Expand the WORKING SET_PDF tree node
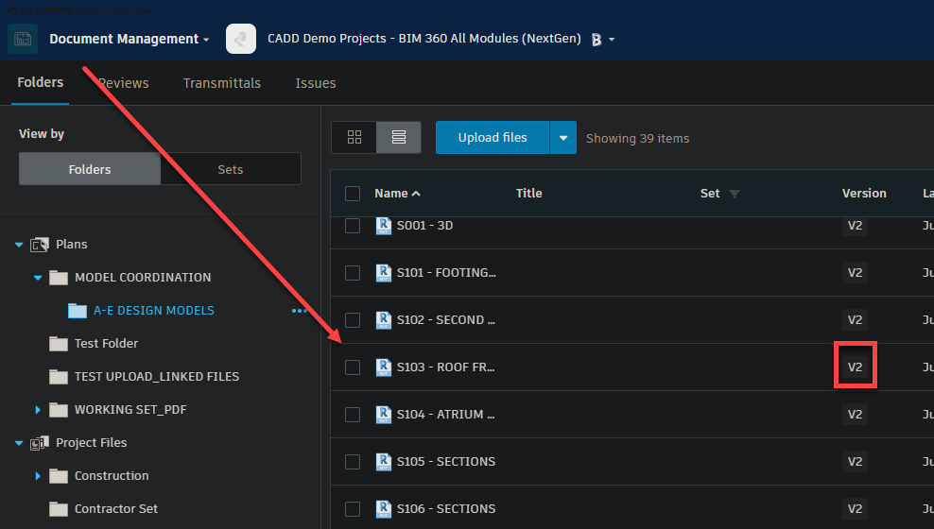Image resolution: width=934 pixels, height=529 pixels. pos(38,409)
